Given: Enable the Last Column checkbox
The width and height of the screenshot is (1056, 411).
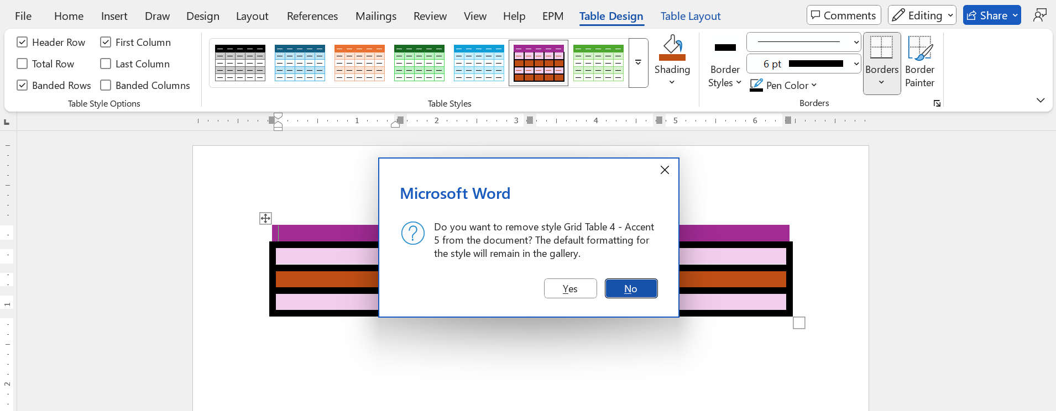Looking at the screenshot, I should [106, 64].
